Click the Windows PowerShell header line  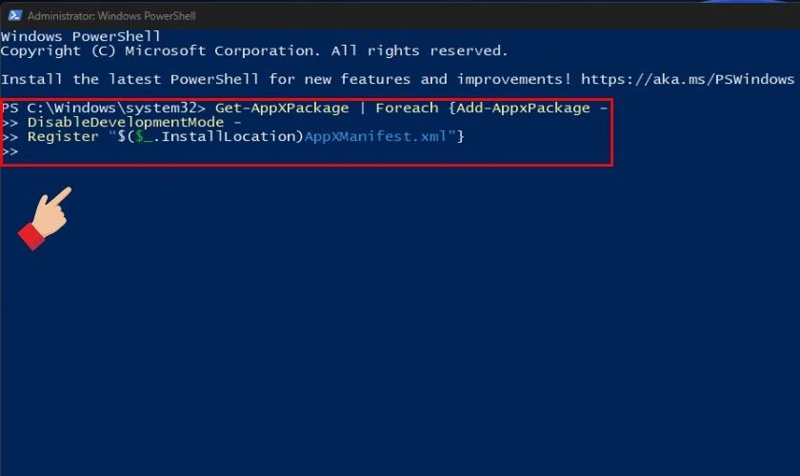81,37
